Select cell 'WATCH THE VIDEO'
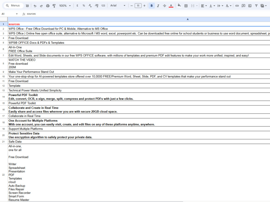Viewport: 270px width, 202px height. (x=139, y=63)
